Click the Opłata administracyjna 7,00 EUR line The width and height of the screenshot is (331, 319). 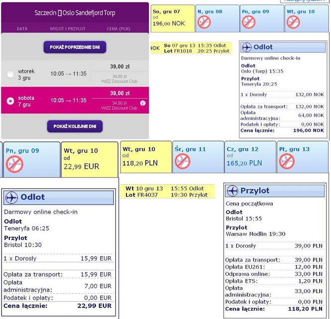(58, 286)
